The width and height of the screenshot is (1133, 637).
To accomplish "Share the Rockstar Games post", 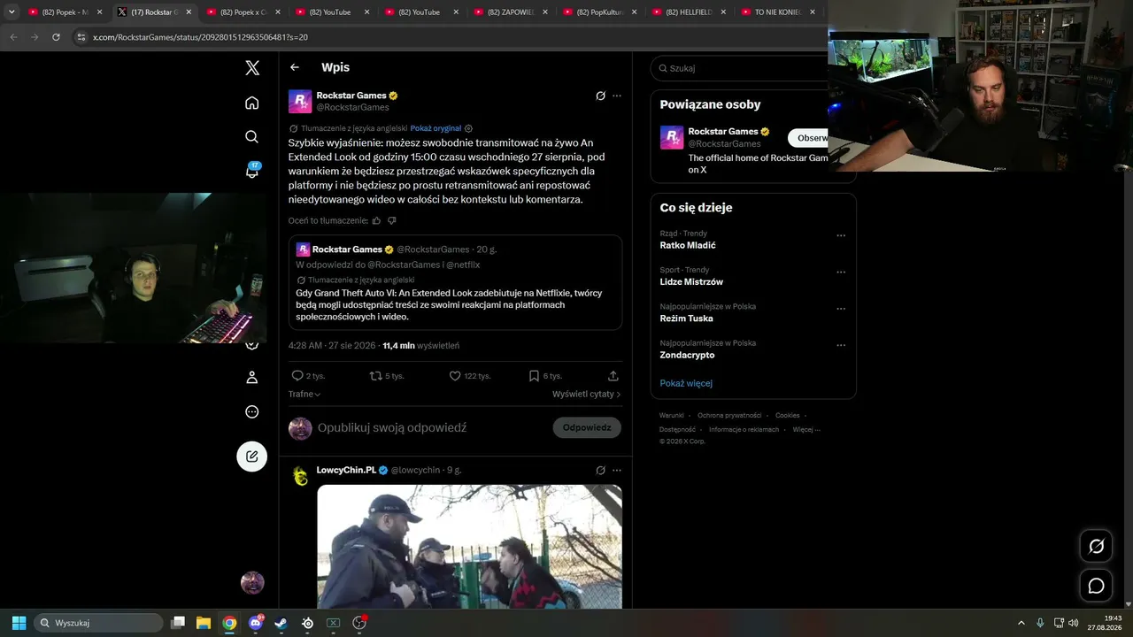I will point(613,376).
